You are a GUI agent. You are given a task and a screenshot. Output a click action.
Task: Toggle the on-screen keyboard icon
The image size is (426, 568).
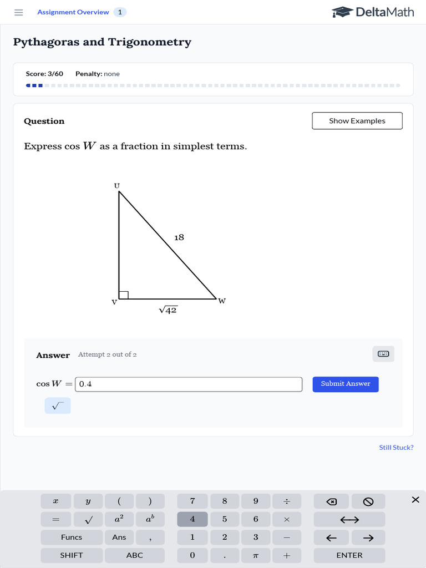[383, 354]
